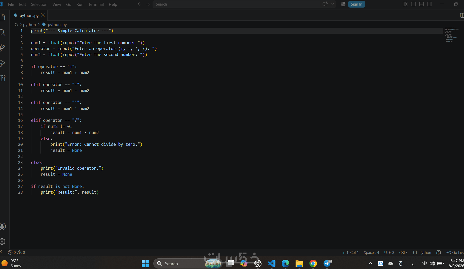Screen dimensions: 464x269
Task: Click the "Error: Cannot divide by zero." line
Action: [96, 144]
